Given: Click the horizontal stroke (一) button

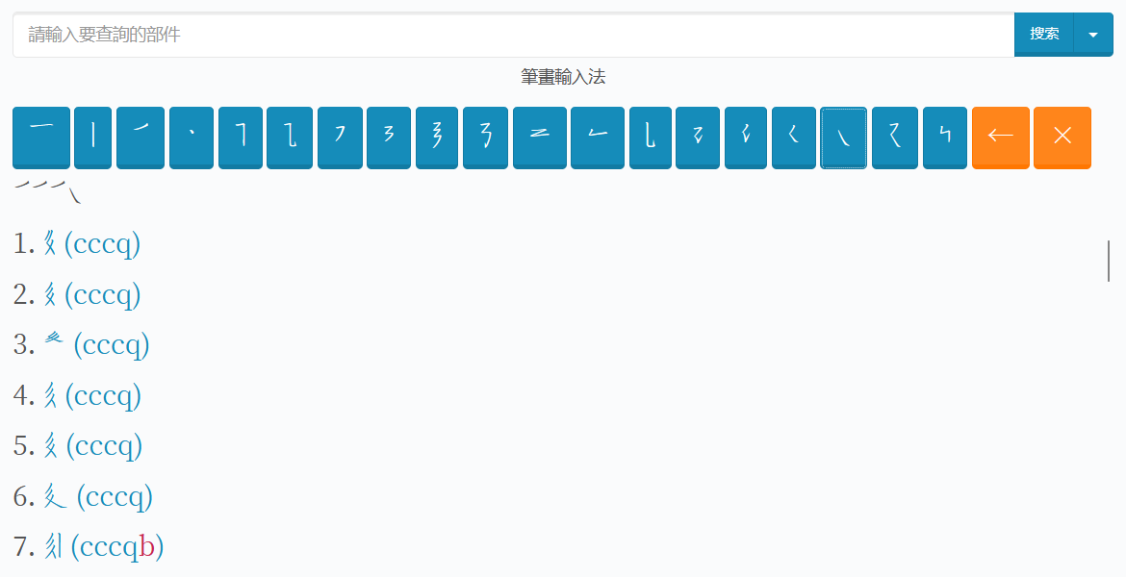Looking at the screenshot, I should click(x=40, y=137).
